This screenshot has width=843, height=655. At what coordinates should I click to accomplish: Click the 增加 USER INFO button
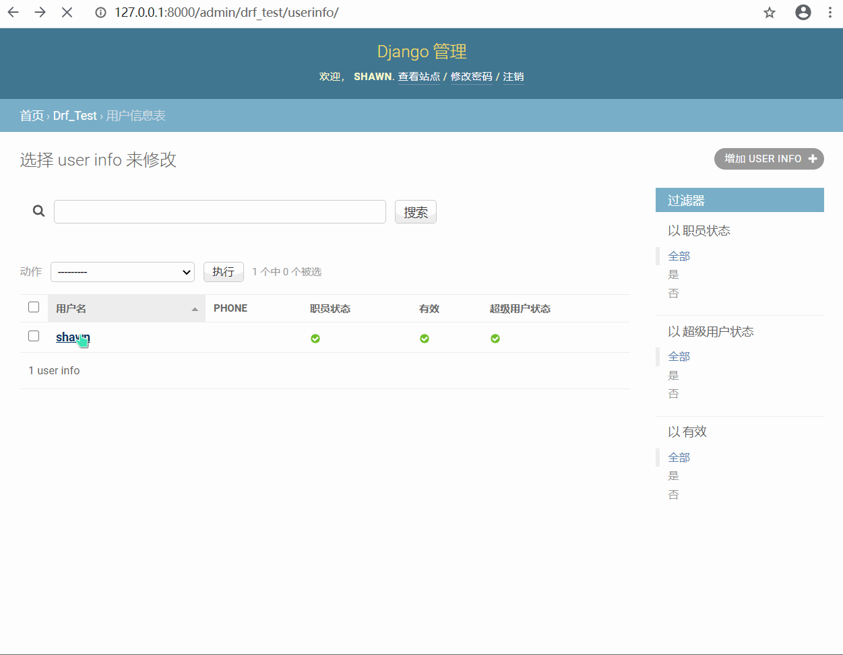(769, 159)
